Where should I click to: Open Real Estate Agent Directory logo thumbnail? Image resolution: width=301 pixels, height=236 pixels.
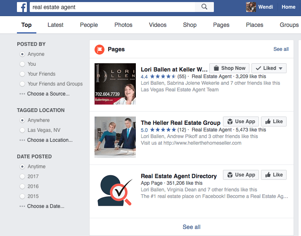coord(115,191)
